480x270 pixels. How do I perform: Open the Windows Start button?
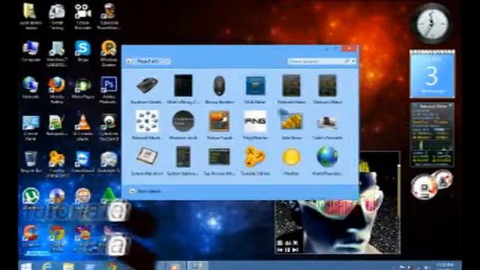(26, 266)
